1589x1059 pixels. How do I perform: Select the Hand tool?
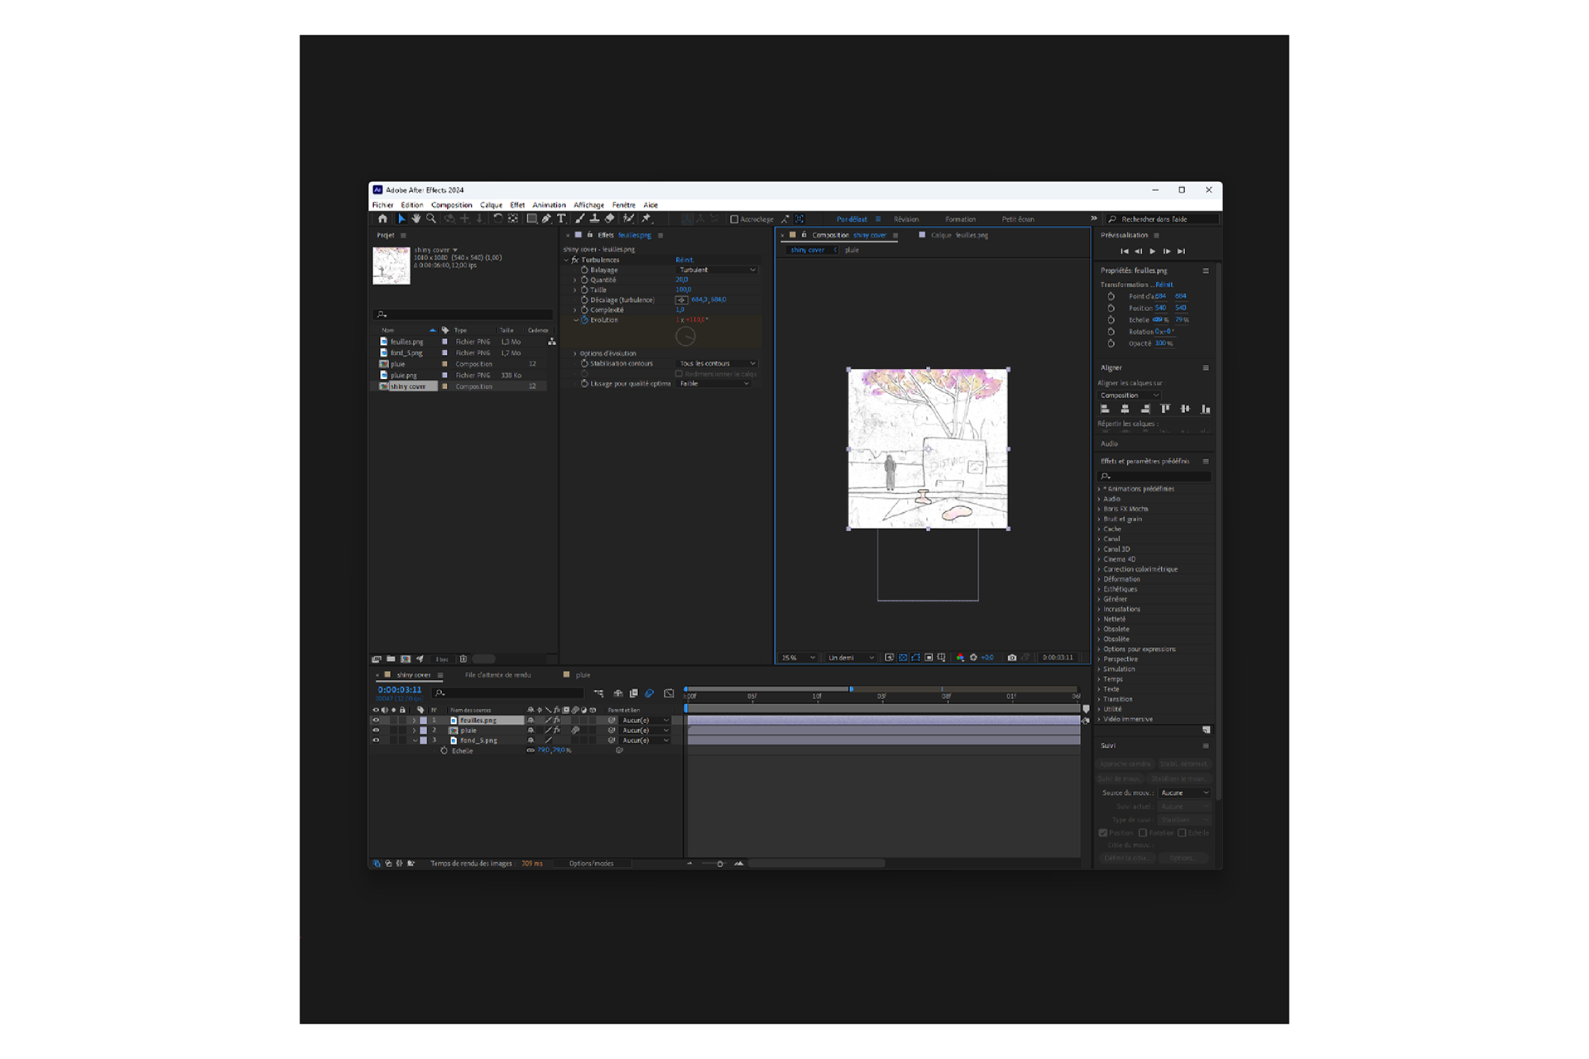[x=416, y=219]
